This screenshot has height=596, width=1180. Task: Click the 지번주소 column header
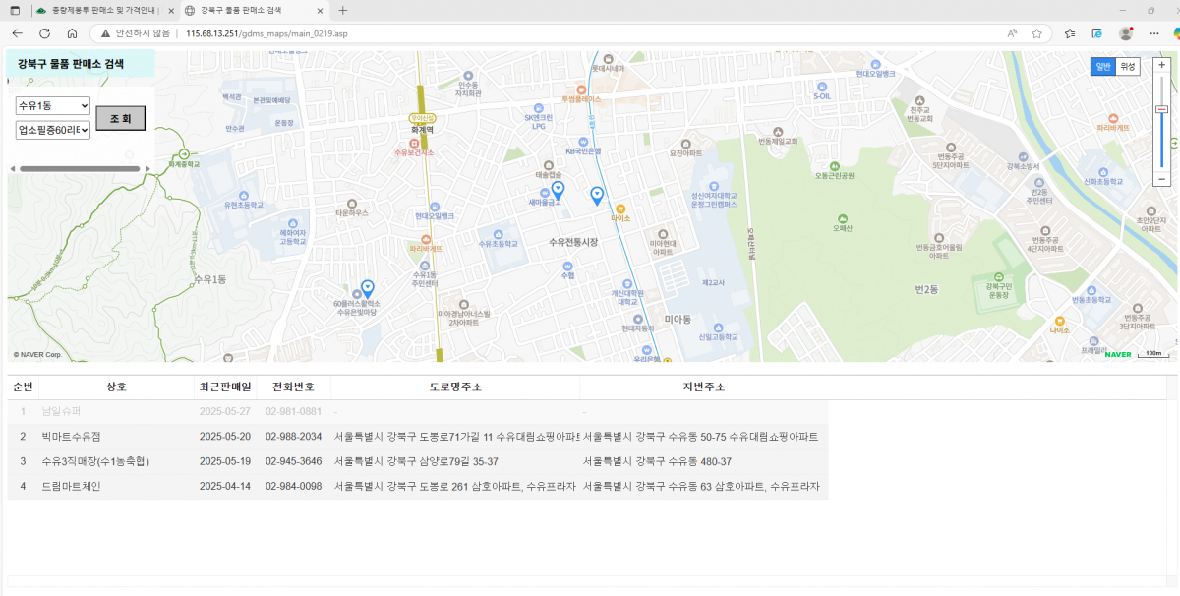pos(703,387)
